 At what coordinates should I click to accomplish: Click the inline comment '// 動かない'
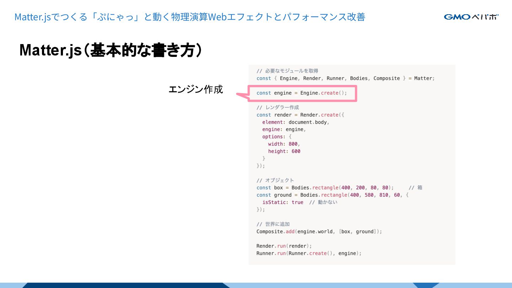click(x=323, y=202)
